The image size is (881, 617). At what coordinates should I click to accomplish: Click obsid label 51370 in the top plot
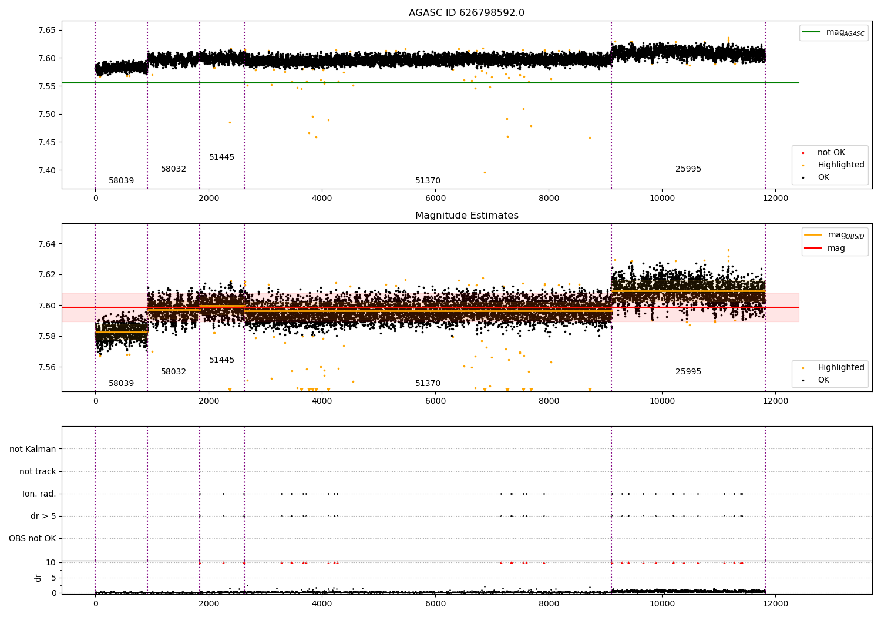click(428, 181)
